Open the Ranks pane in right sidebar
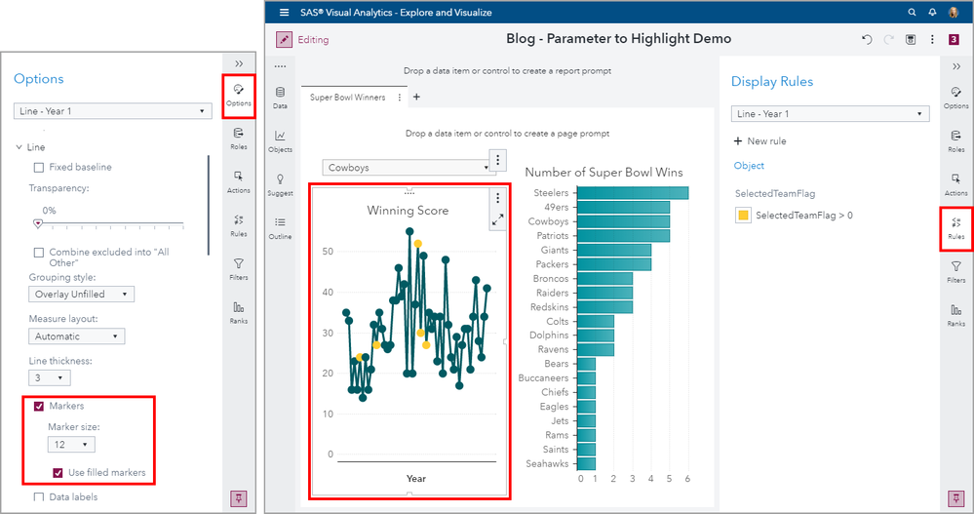 (955, 313)
